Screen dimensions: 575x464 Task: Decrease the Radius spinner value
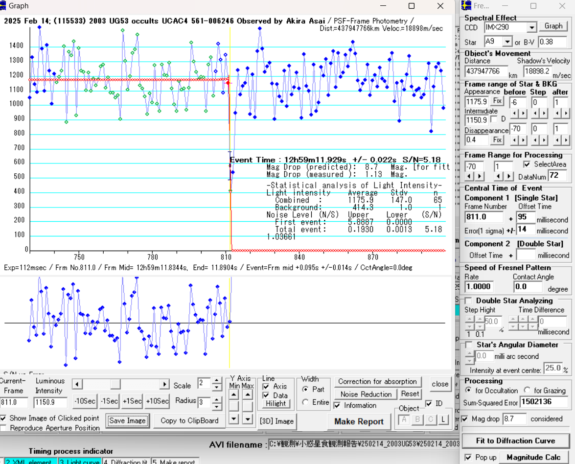pos(217,407)
